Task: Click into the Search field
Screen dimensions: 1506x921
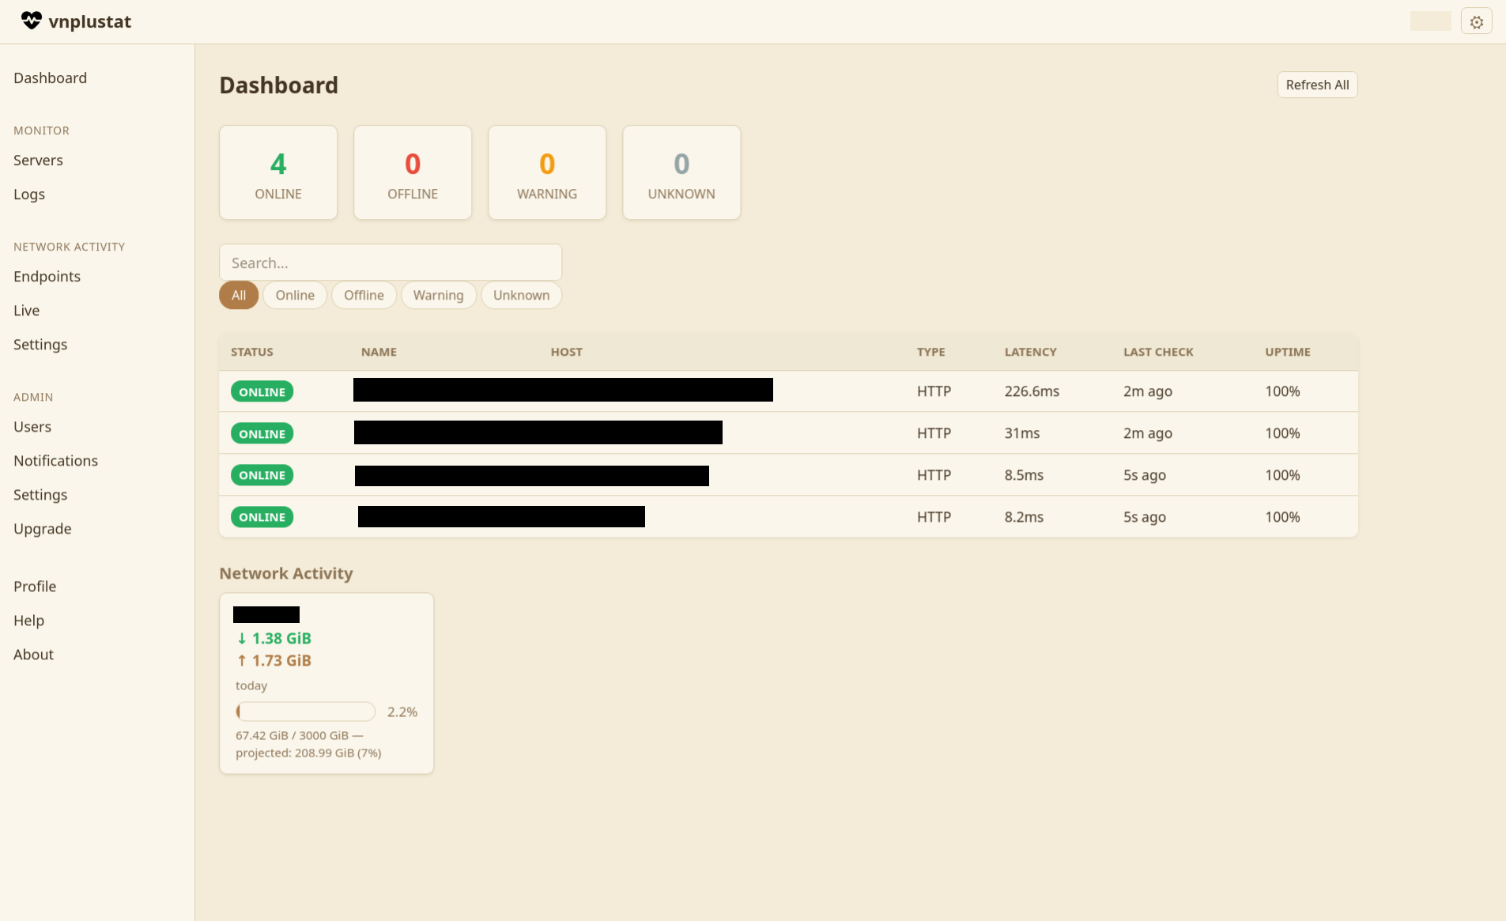Action: (390, 262)
